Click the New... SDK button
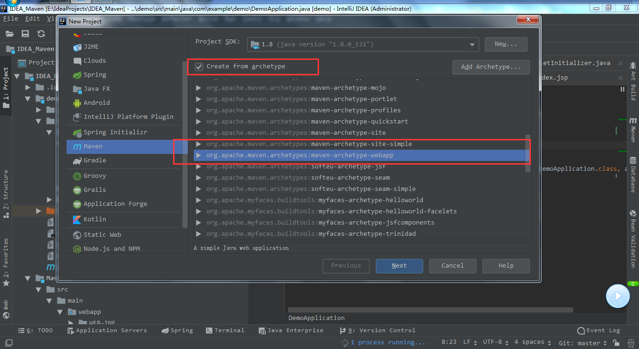Viewport: 639px width, 349px height. (x=506, y=44)
